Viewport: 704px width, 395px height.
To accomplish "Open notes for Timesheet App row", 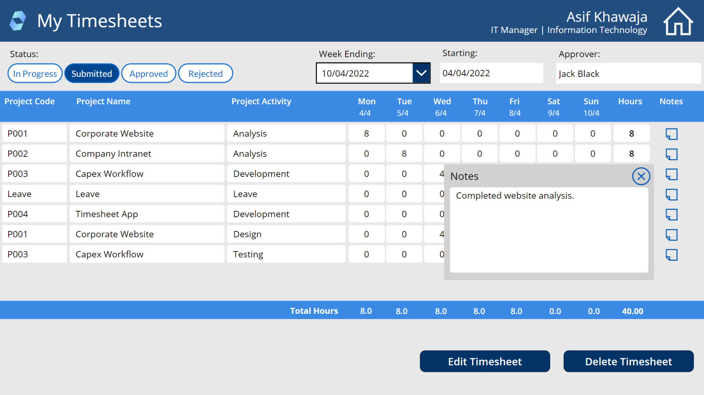I will tap(671, 214).
